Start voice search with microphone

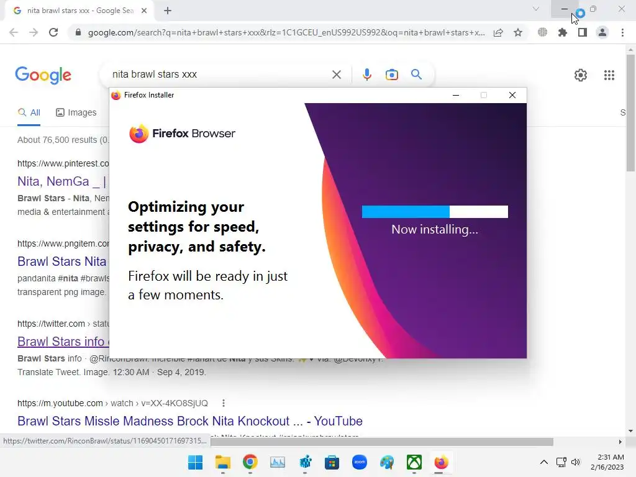pos(366,75)
